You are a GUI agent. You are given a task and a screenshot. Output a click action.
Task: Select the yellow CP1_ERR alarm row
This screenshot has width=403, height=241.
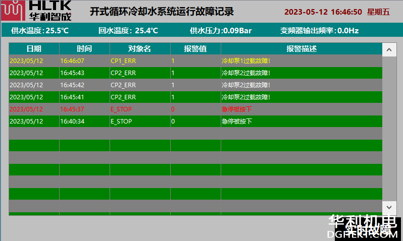pyautogui.click(x=195, y=61)
